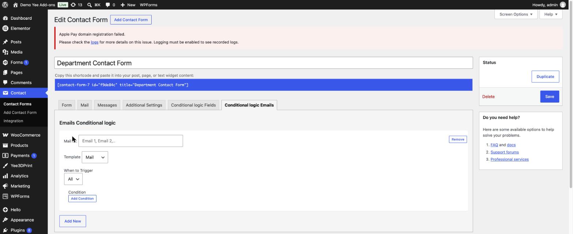Switch to the Form tab

click(67, 105)
